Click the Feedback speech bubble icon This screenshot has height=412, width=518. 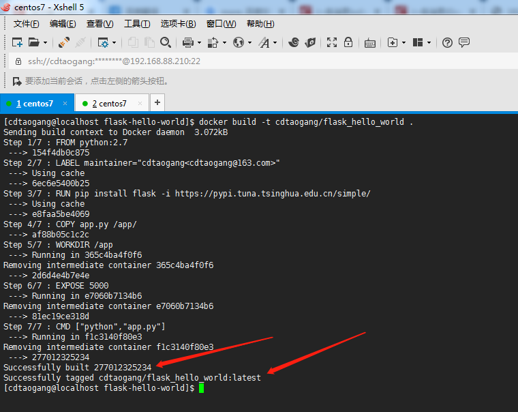tap(464, 43)
